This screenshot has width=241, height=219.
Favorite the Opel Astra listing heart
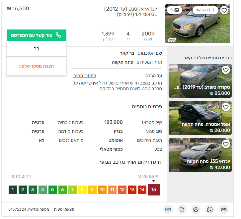tap(226, 107)
